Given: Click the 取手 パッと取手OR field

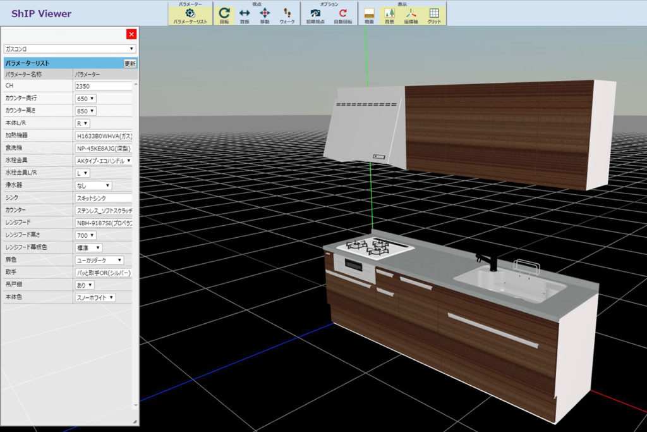Looking at the screenshot, I should [x=103, y=273].
